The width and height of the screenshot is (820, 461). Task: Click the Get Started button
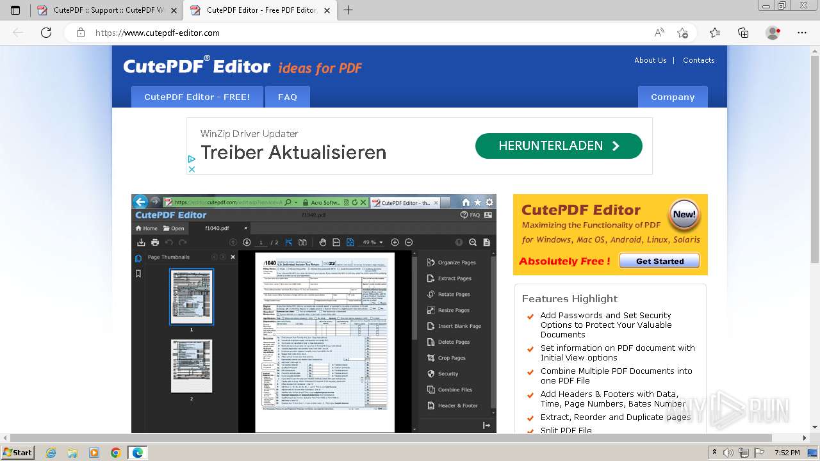tap(660, 261)
